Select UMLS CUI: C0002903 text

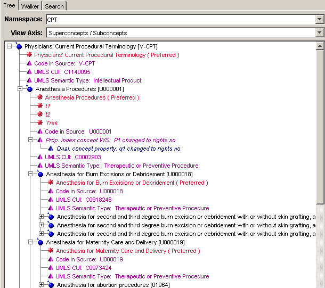point(73,157)
